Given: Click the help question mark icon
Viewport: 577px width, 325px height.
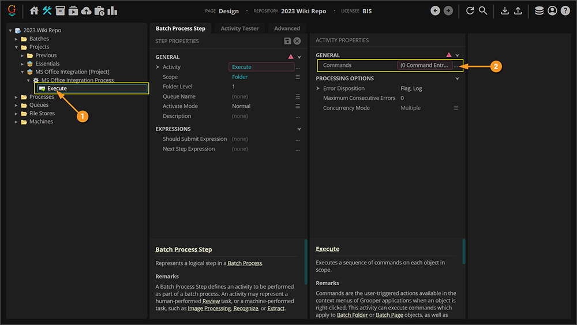Looking at the screenshot, I should click(x=565, y=10).
